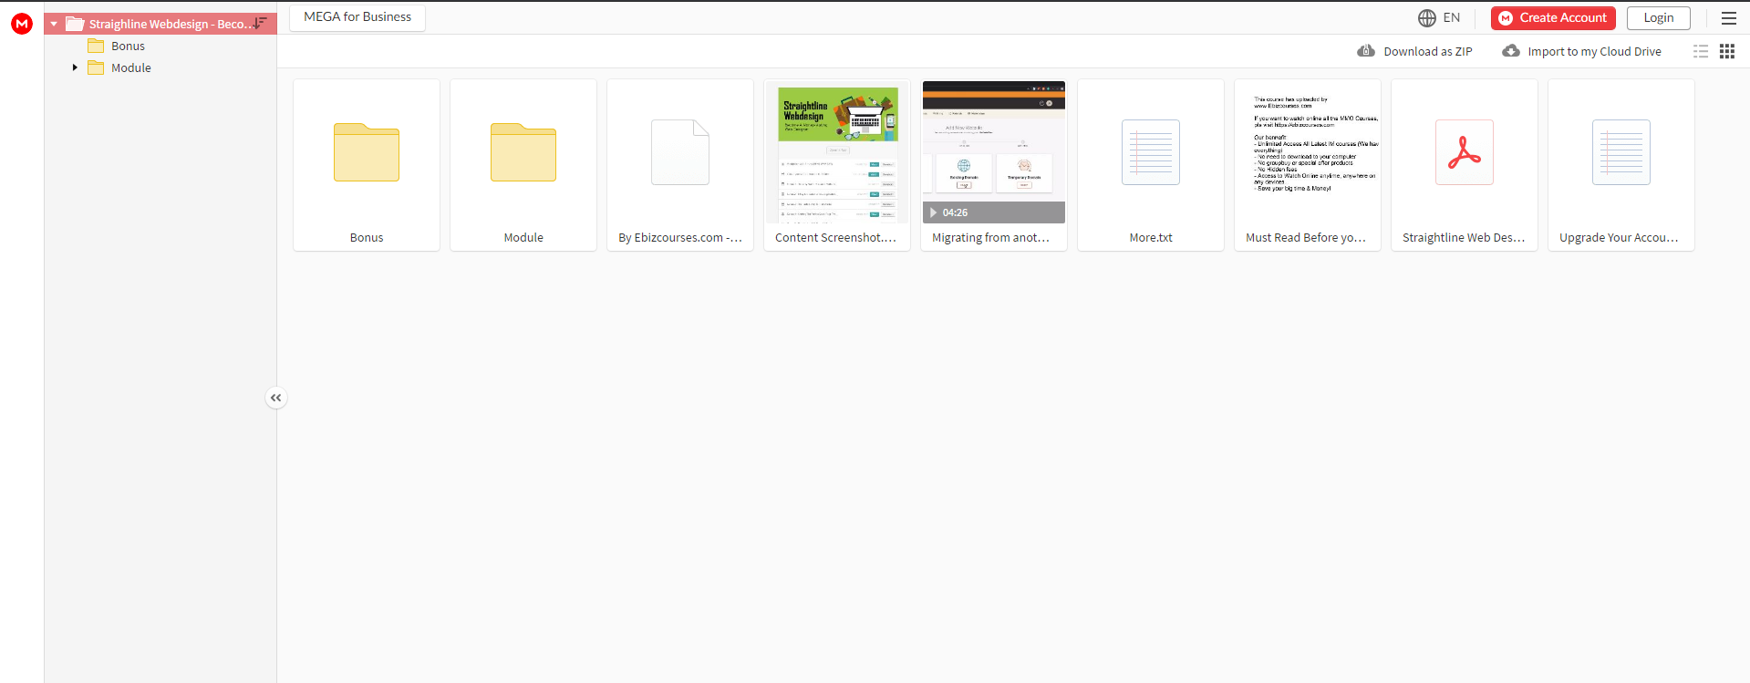Viewport: 1750px width, 683px height.
Task: Click the Bonus tile label
Action: point(367,238)
